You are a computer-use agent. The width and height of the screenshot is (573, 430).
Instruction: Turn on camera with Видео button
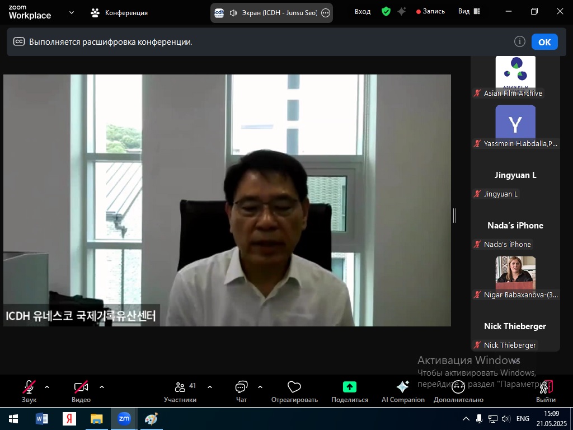click(81, 391)
